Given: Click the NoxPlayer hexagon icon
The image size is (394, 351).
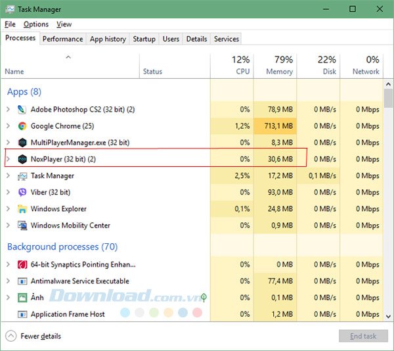Looking at the screenshot, I should pyautogui.click(x=22, y=159).
